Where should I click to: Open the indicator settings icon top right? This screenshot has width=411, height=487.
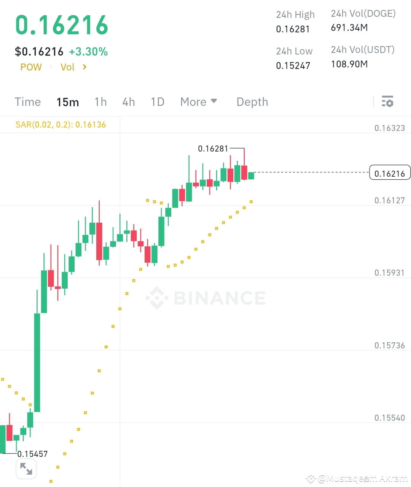(388, 101)
